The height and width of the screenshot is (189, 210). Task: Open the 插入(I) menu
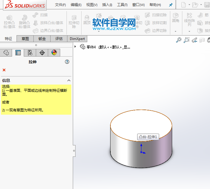coord(107,5)
